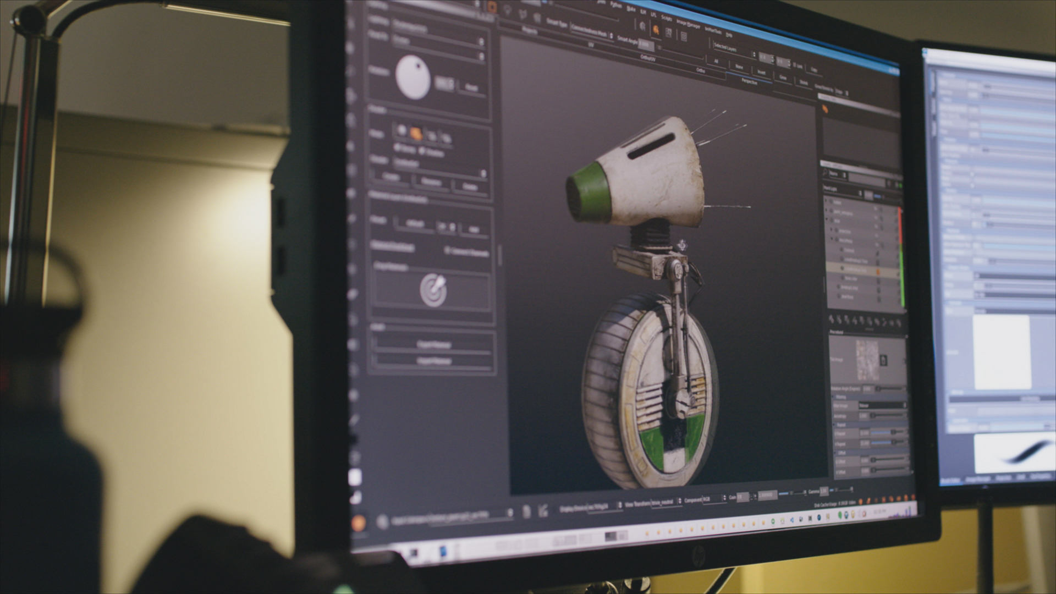Toggle the Connect Channels checkbox

coord(447,251)
